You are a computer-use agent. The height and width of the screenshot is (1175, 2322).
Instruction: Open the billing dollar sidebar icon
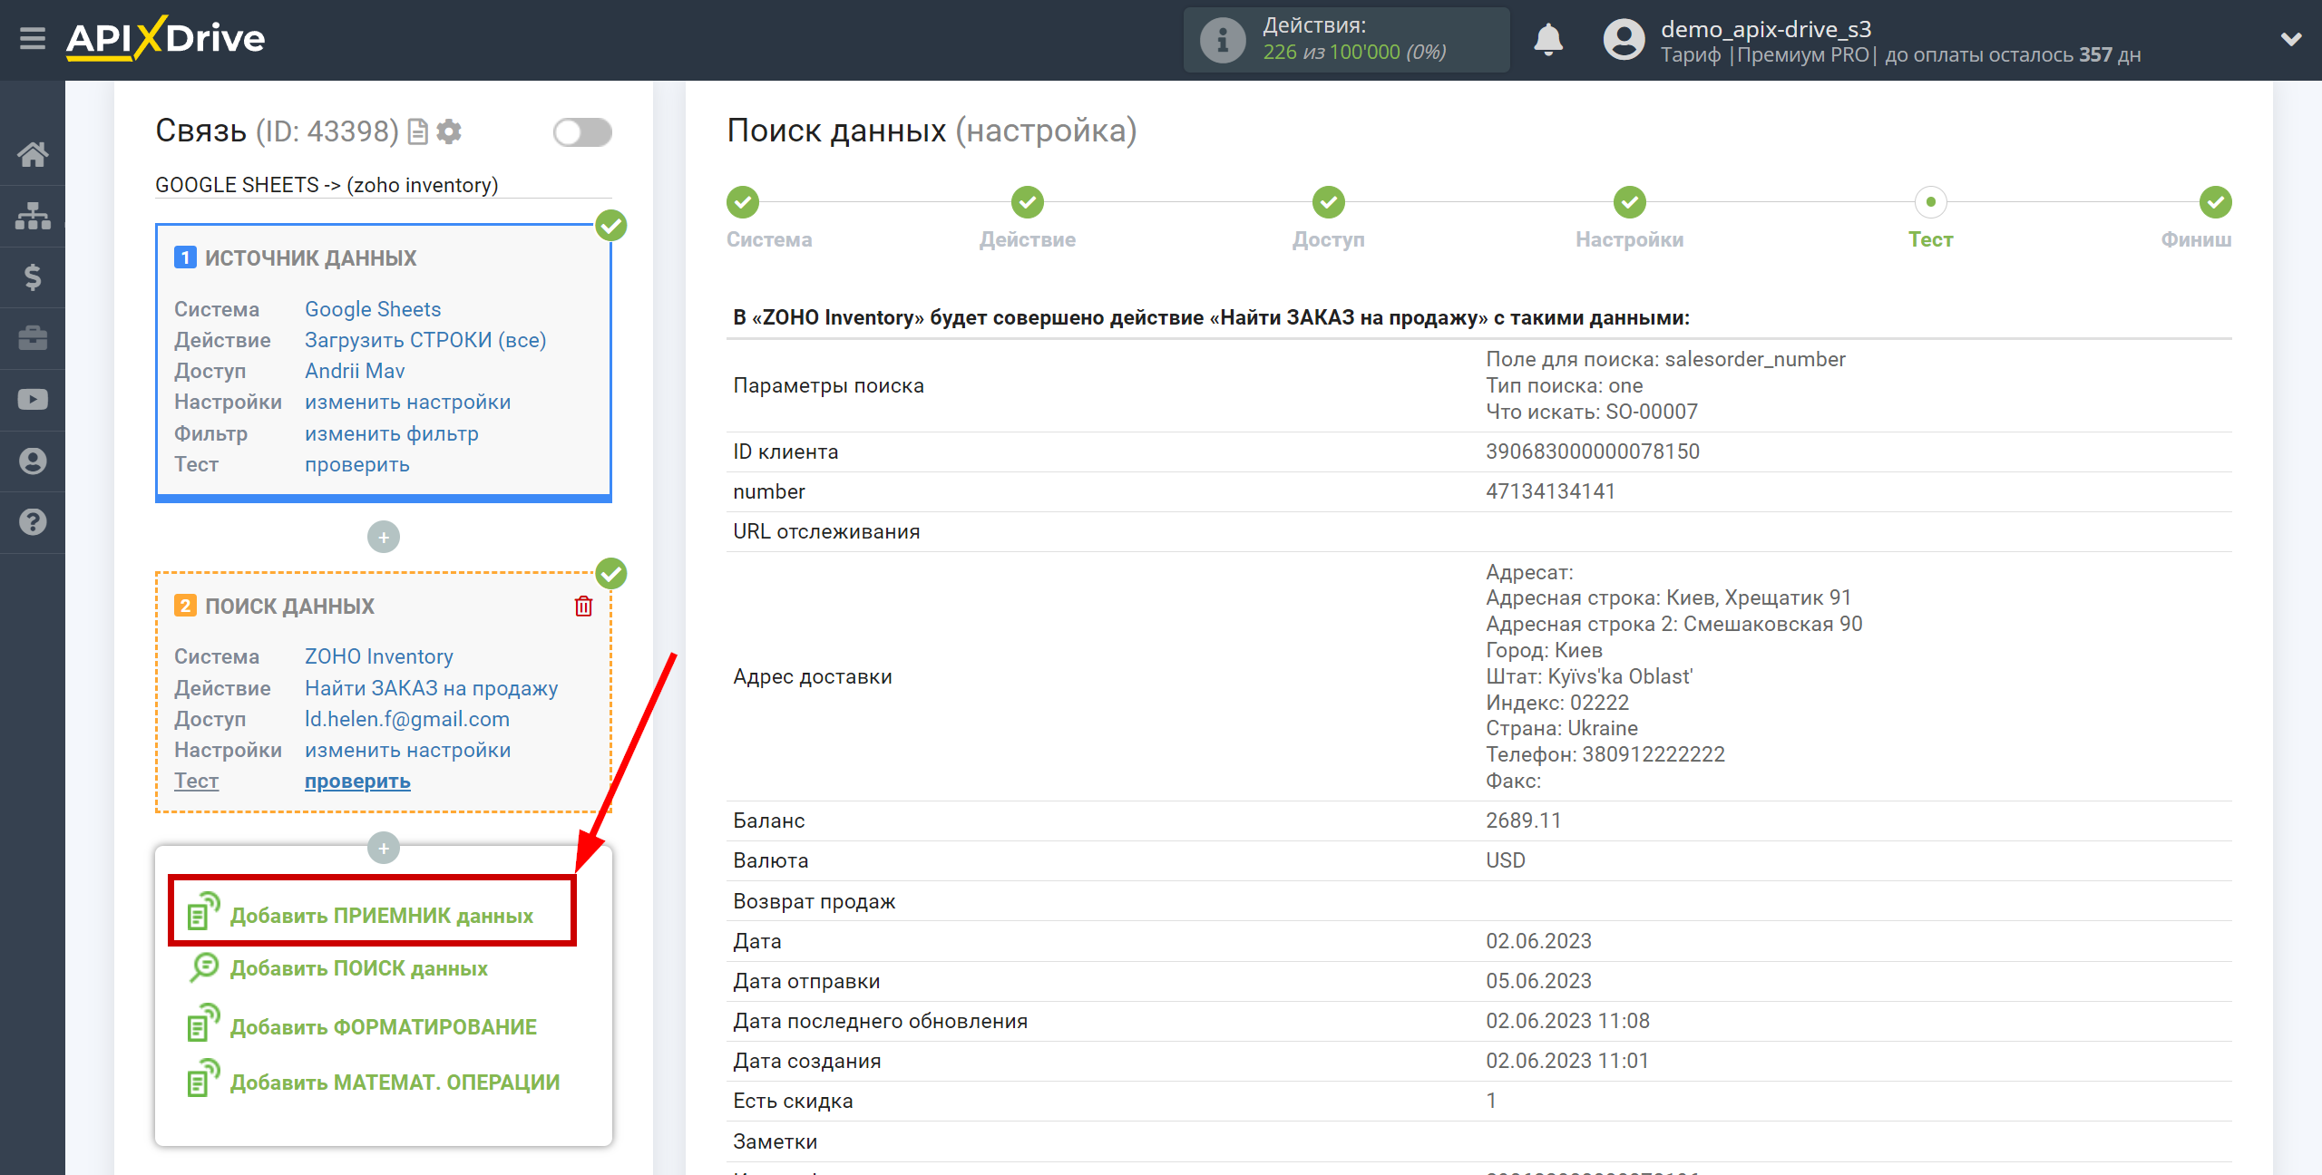pos(33,277)
